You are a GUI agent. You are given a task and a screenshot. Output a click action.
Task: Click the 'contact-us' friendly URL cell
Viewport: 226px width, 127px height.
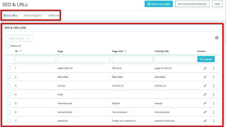click(x=160, y=86)
